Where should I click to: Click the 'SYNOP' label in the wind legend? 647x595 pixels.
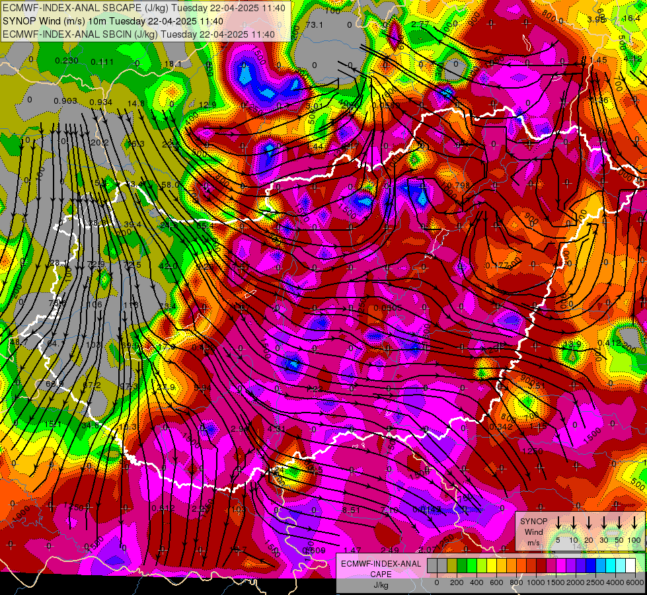[x=533, y=522]
